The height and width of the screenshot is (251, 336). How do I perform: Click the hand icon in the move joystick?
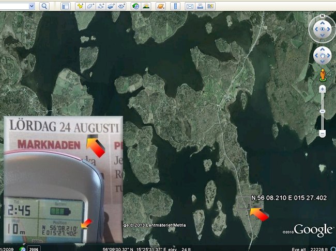[x=322, y=56]
